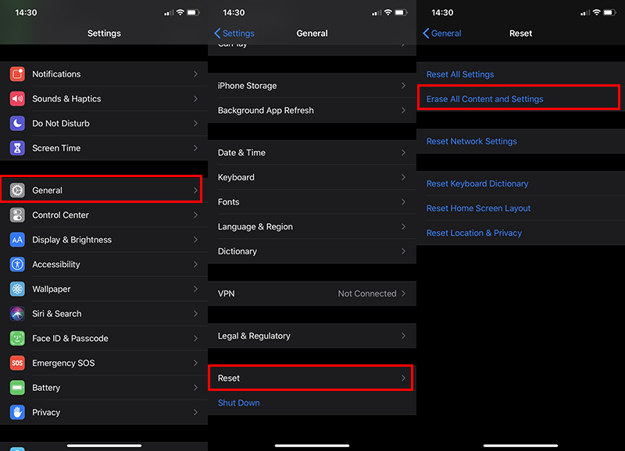Tap the Display & Brightness AA icon
The height and width of the screenshot is (451, 625).
click(17, 240)
